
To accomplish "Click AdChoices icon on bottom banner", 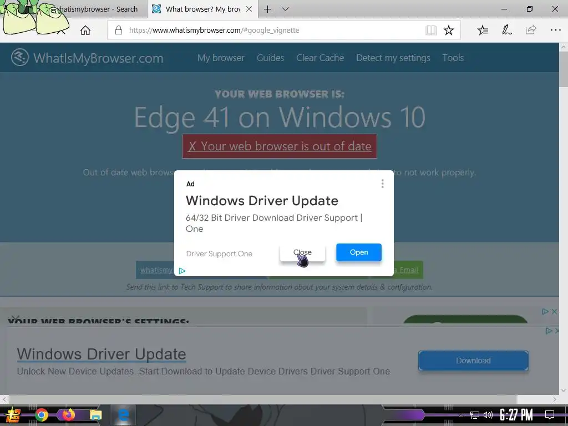I will tap(549, 331).
